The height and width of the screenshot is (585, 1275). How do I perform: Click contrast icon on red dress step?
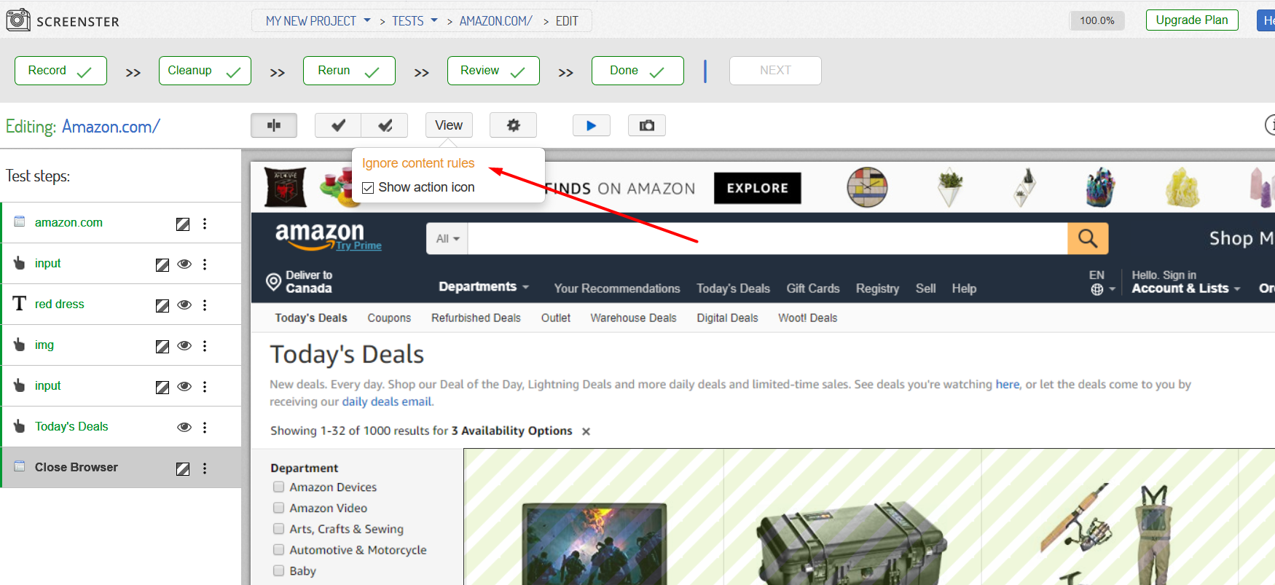pyautogui.click(x=162, y=306)
